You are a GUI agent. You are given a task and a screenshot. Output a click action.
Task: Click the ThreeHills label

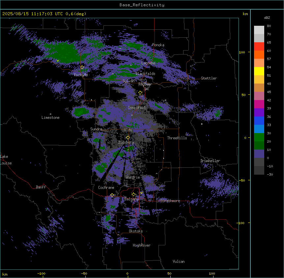click(x=177, y=138)
